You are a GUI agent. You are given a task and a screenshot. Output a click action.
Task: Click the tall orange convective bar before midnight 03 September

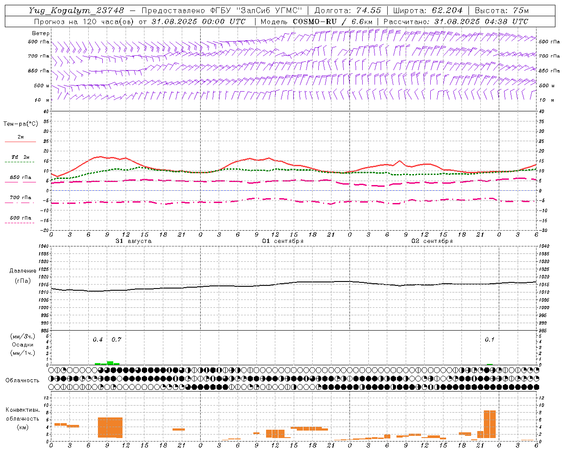tap(490, 424)
